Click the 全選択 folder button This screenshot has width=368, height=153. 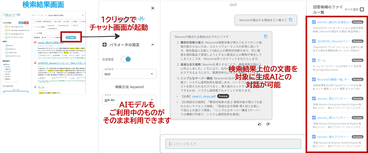pyautogui.click(x=21, y=23)
